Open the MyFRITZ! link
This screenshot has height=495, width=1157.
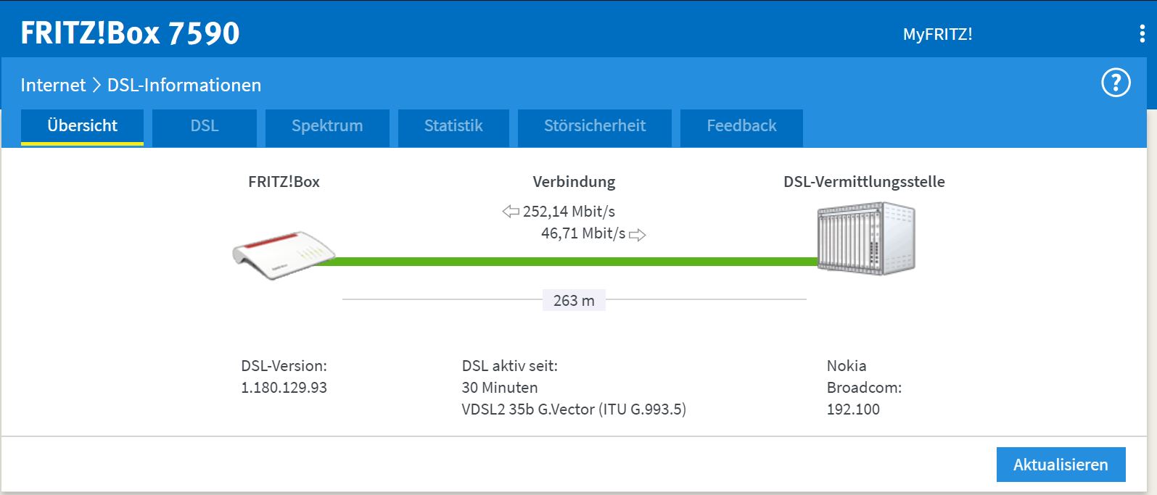tap(937, 34)
